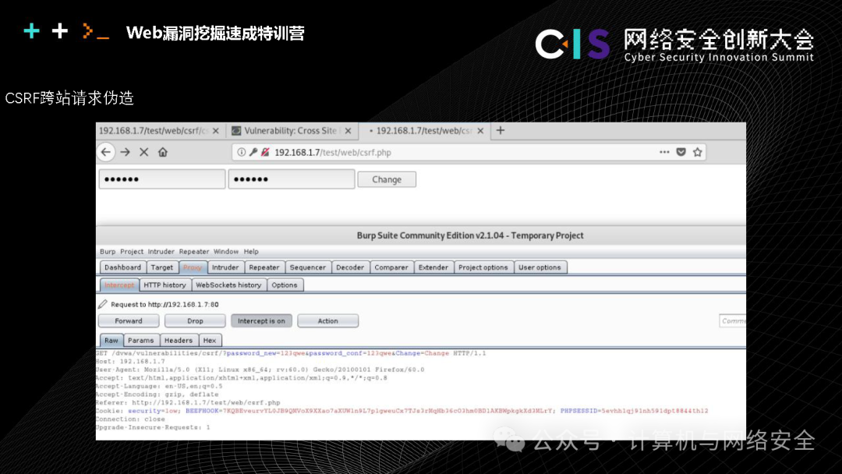Open the WebSockets history sub-tab
Image resolution: width=842 pixels, height=474 pixels.
228,285
